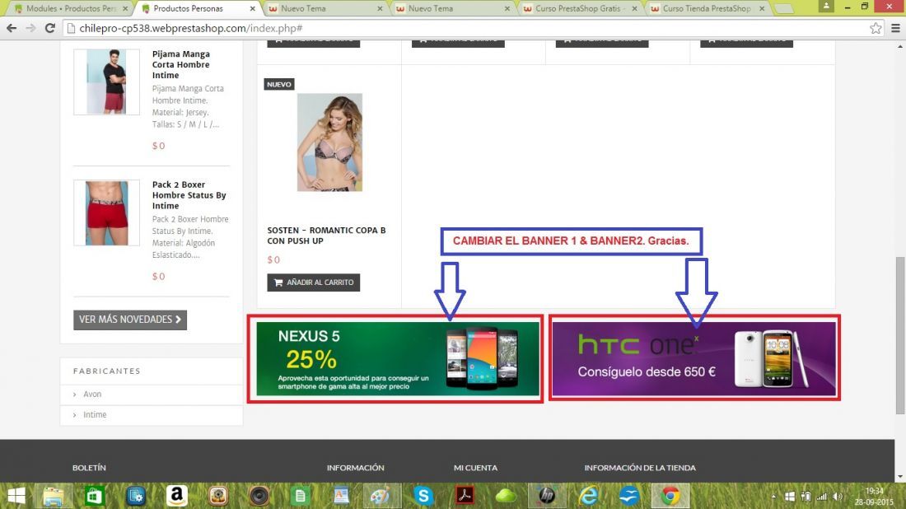906x509 pixels.
Task: Click the Información footer heading
Action: point(355,467)
